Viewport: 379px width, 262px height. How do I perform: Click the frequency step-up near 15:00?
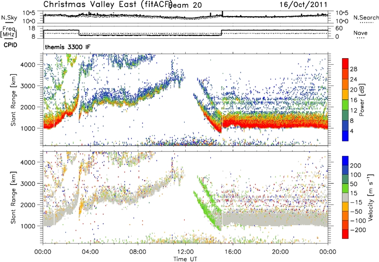221,33
